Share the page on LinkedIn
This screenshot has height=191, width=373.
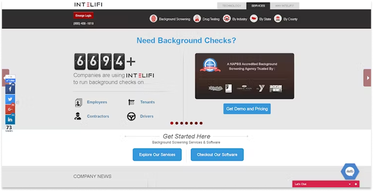click(x=10, y=119)
